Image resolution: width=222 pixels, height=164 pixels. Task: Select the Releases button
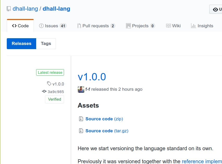click(x=22, y=44)
